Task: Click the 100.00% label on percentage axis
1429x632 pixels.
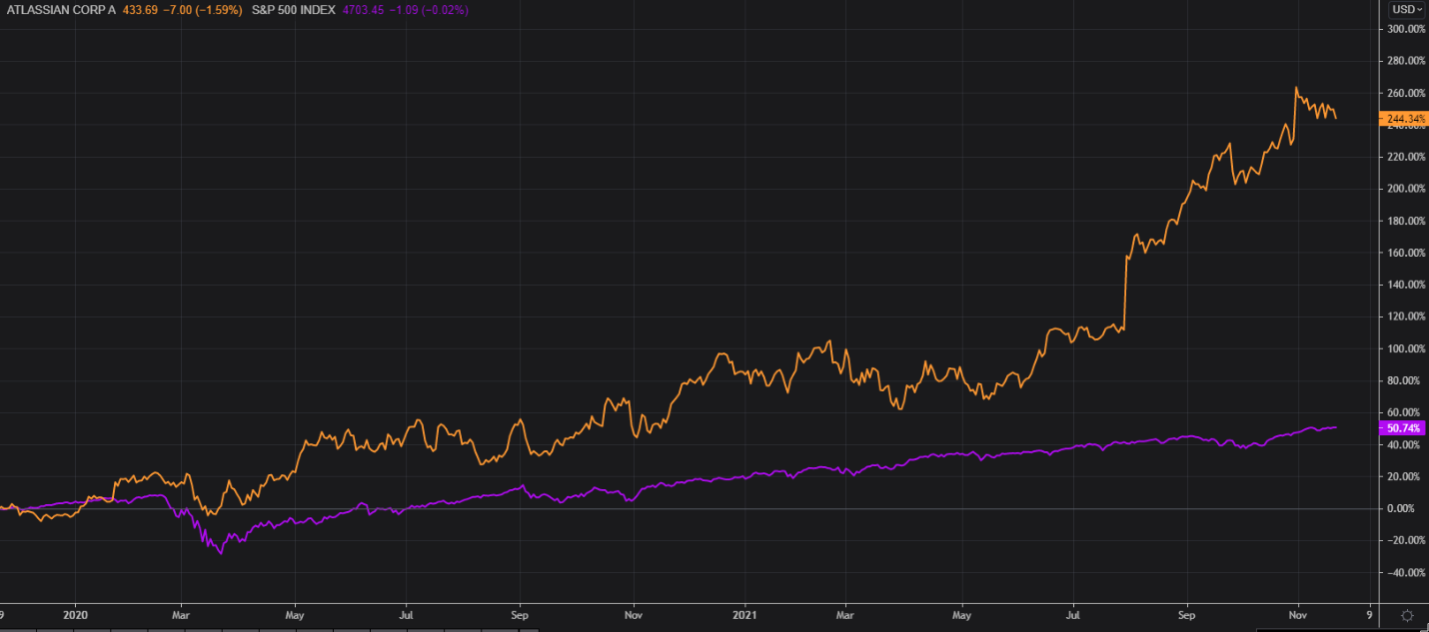Action: 1403,348
